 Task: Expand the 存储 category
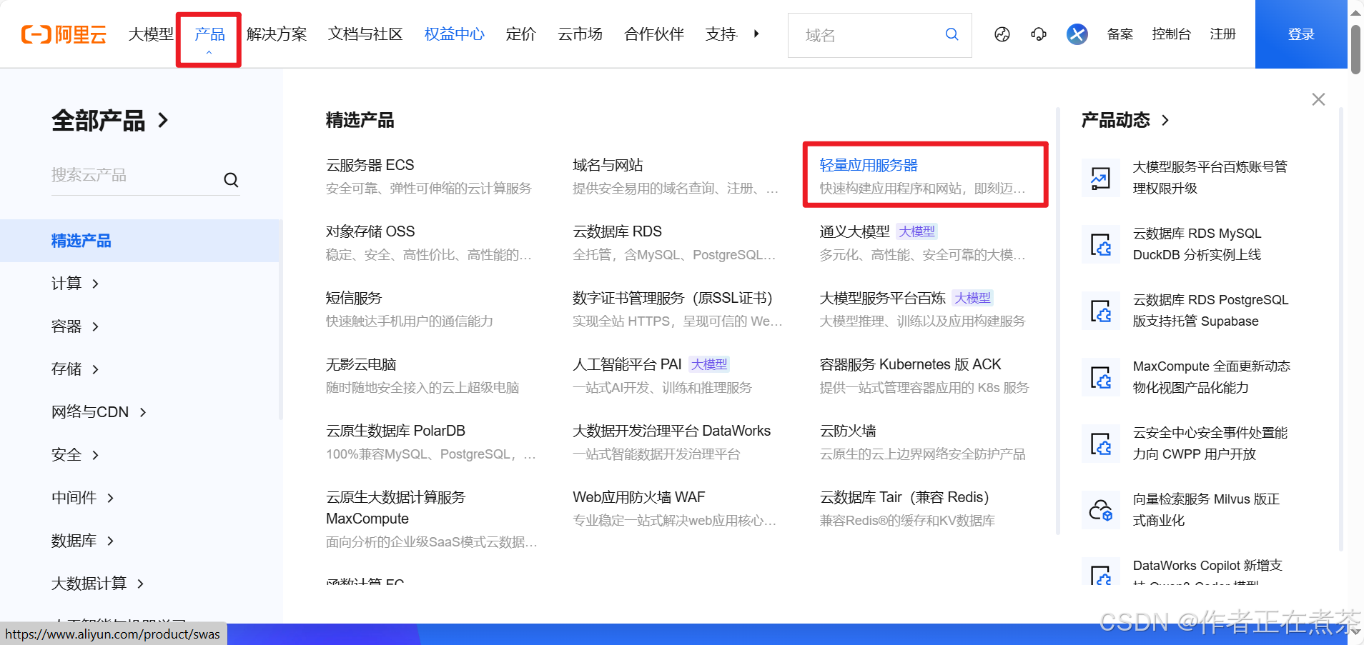[75, 369]
